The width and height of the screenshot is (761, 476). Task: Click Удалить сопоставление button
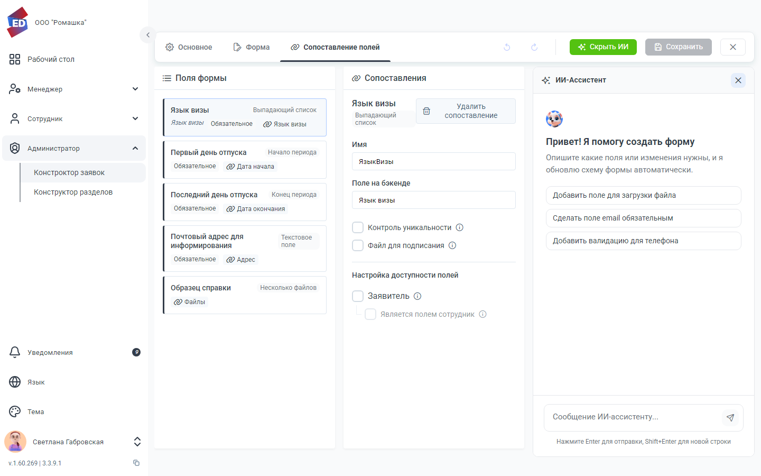click(466, 111)
